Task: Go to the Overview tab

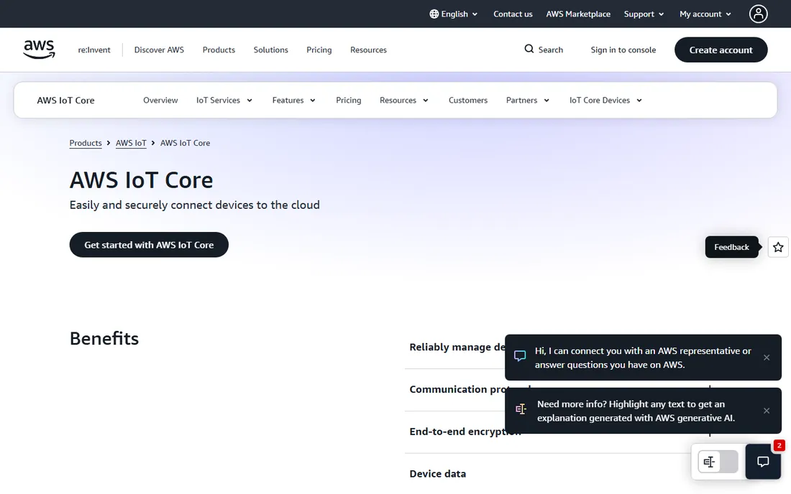Action: [x=160, y=101]
